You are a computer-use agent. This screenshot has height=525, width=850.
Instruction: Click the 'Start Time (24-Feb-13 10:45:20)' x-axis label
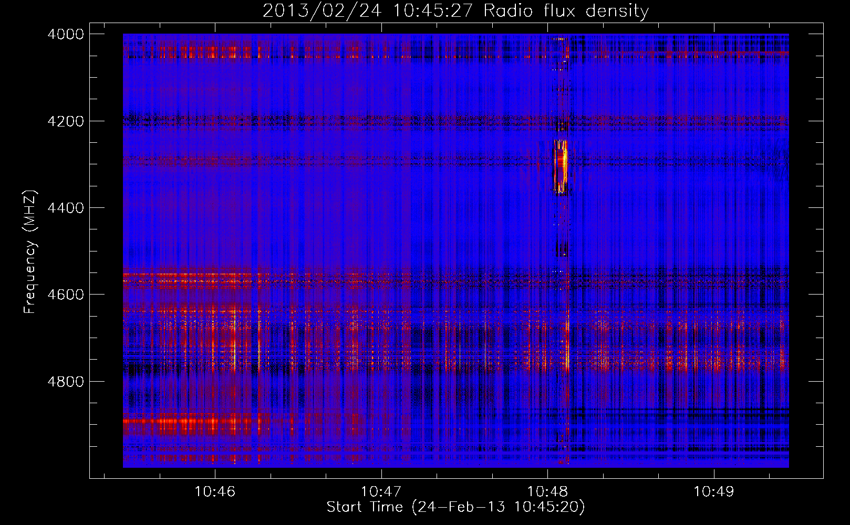[x=455, y=507]
